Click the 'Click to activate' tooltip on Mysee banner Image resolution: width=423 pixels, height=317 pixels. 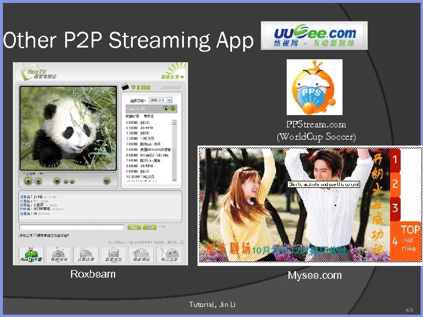(324, 184)
